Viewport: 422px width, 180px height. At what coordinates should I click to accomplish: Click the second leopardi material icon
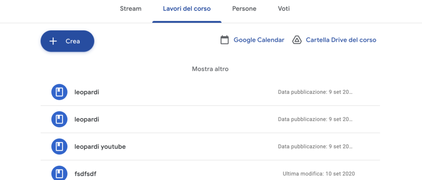59,119
